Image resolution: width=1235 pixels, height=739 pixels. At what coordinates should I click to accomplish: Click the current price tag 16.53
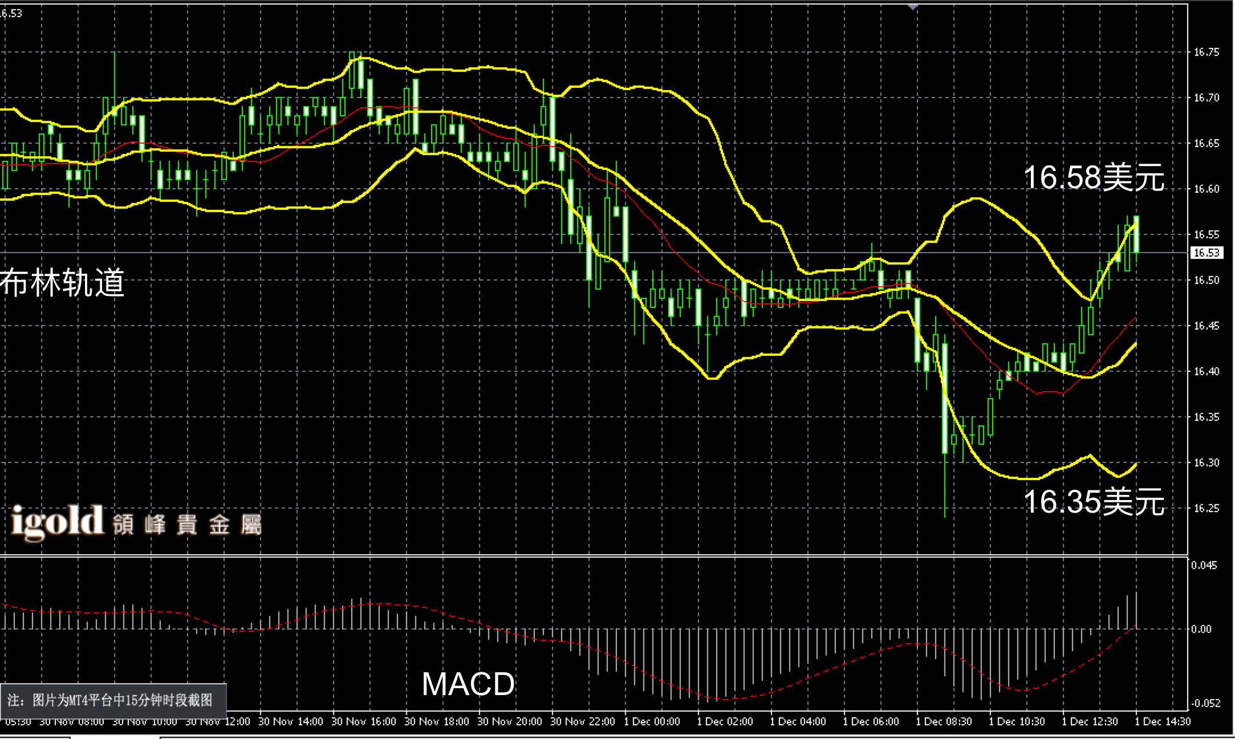point(1206,253)
